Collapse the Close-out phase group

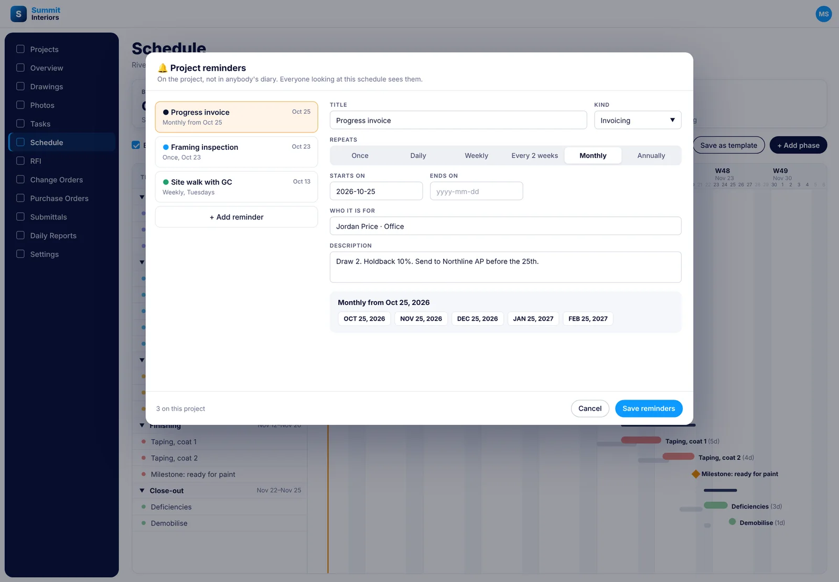(x=142, y=491)
